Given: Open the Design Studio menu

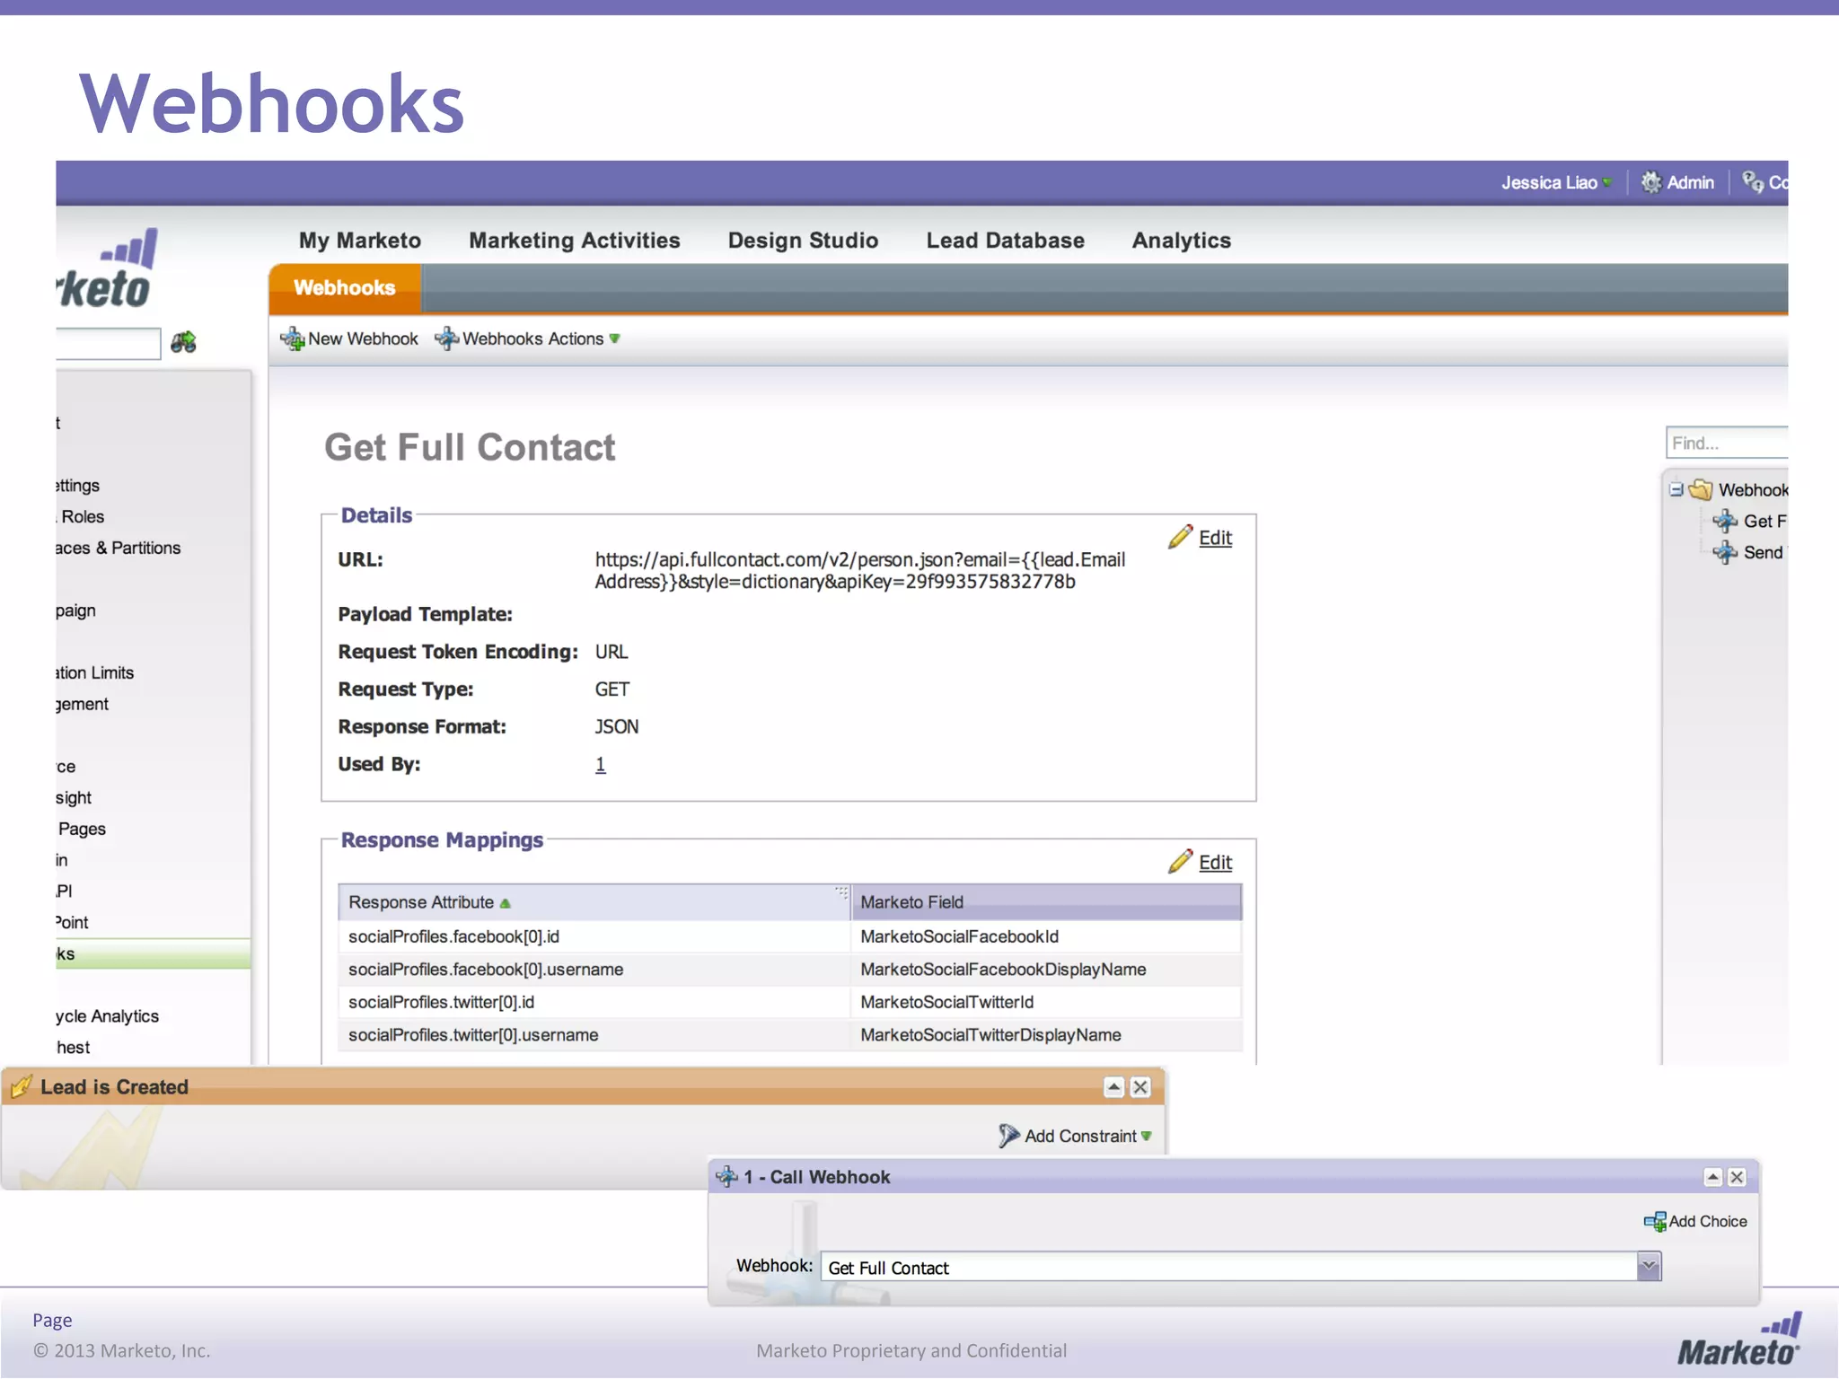Looking at the screenshot, I should [803, 241].
